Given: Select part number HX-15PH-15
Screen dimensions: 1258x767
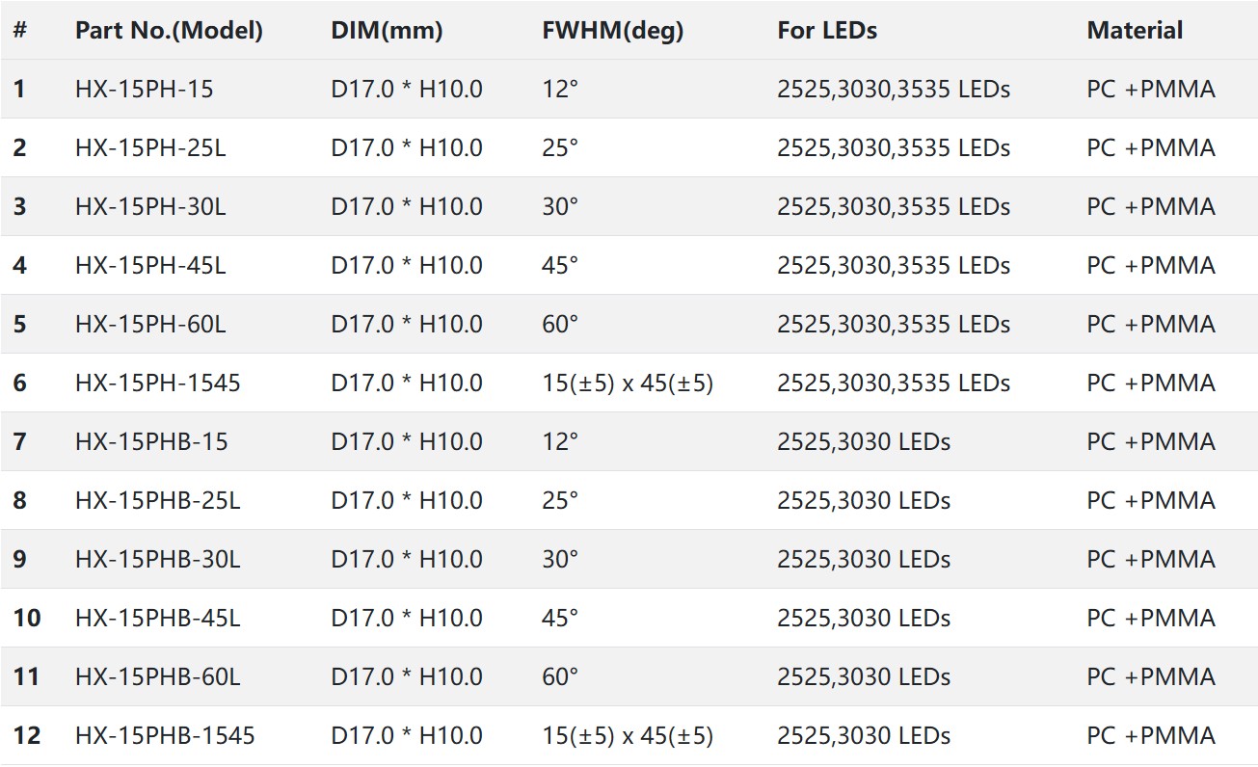Looking at the screenshot, I should (145, 90).
